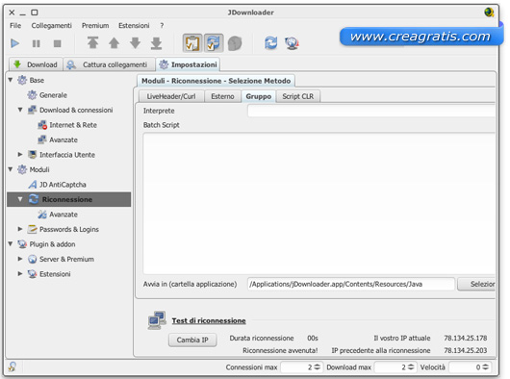Open the Estensioni menu
The height and width of the screenshot is (379, 510).
coord(134,25)
